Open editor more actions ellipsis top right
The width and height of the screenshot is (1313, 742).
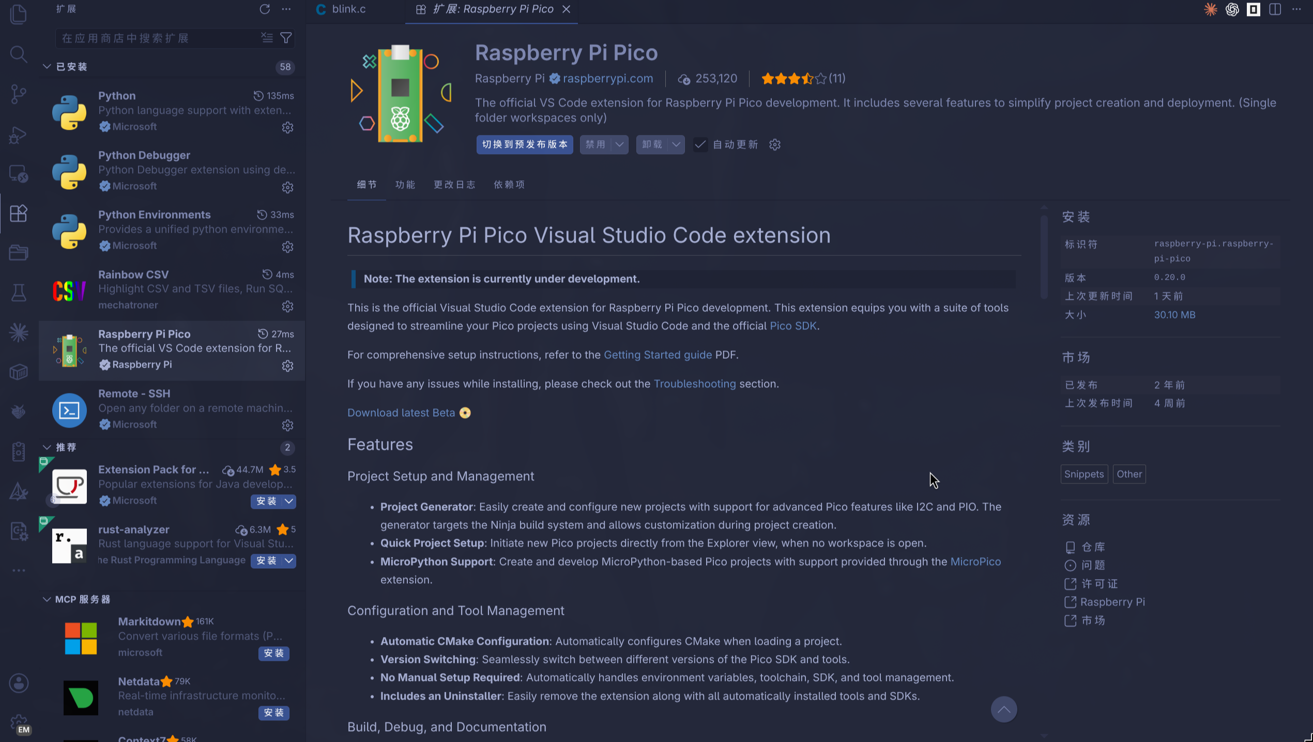pos(1296,9)
